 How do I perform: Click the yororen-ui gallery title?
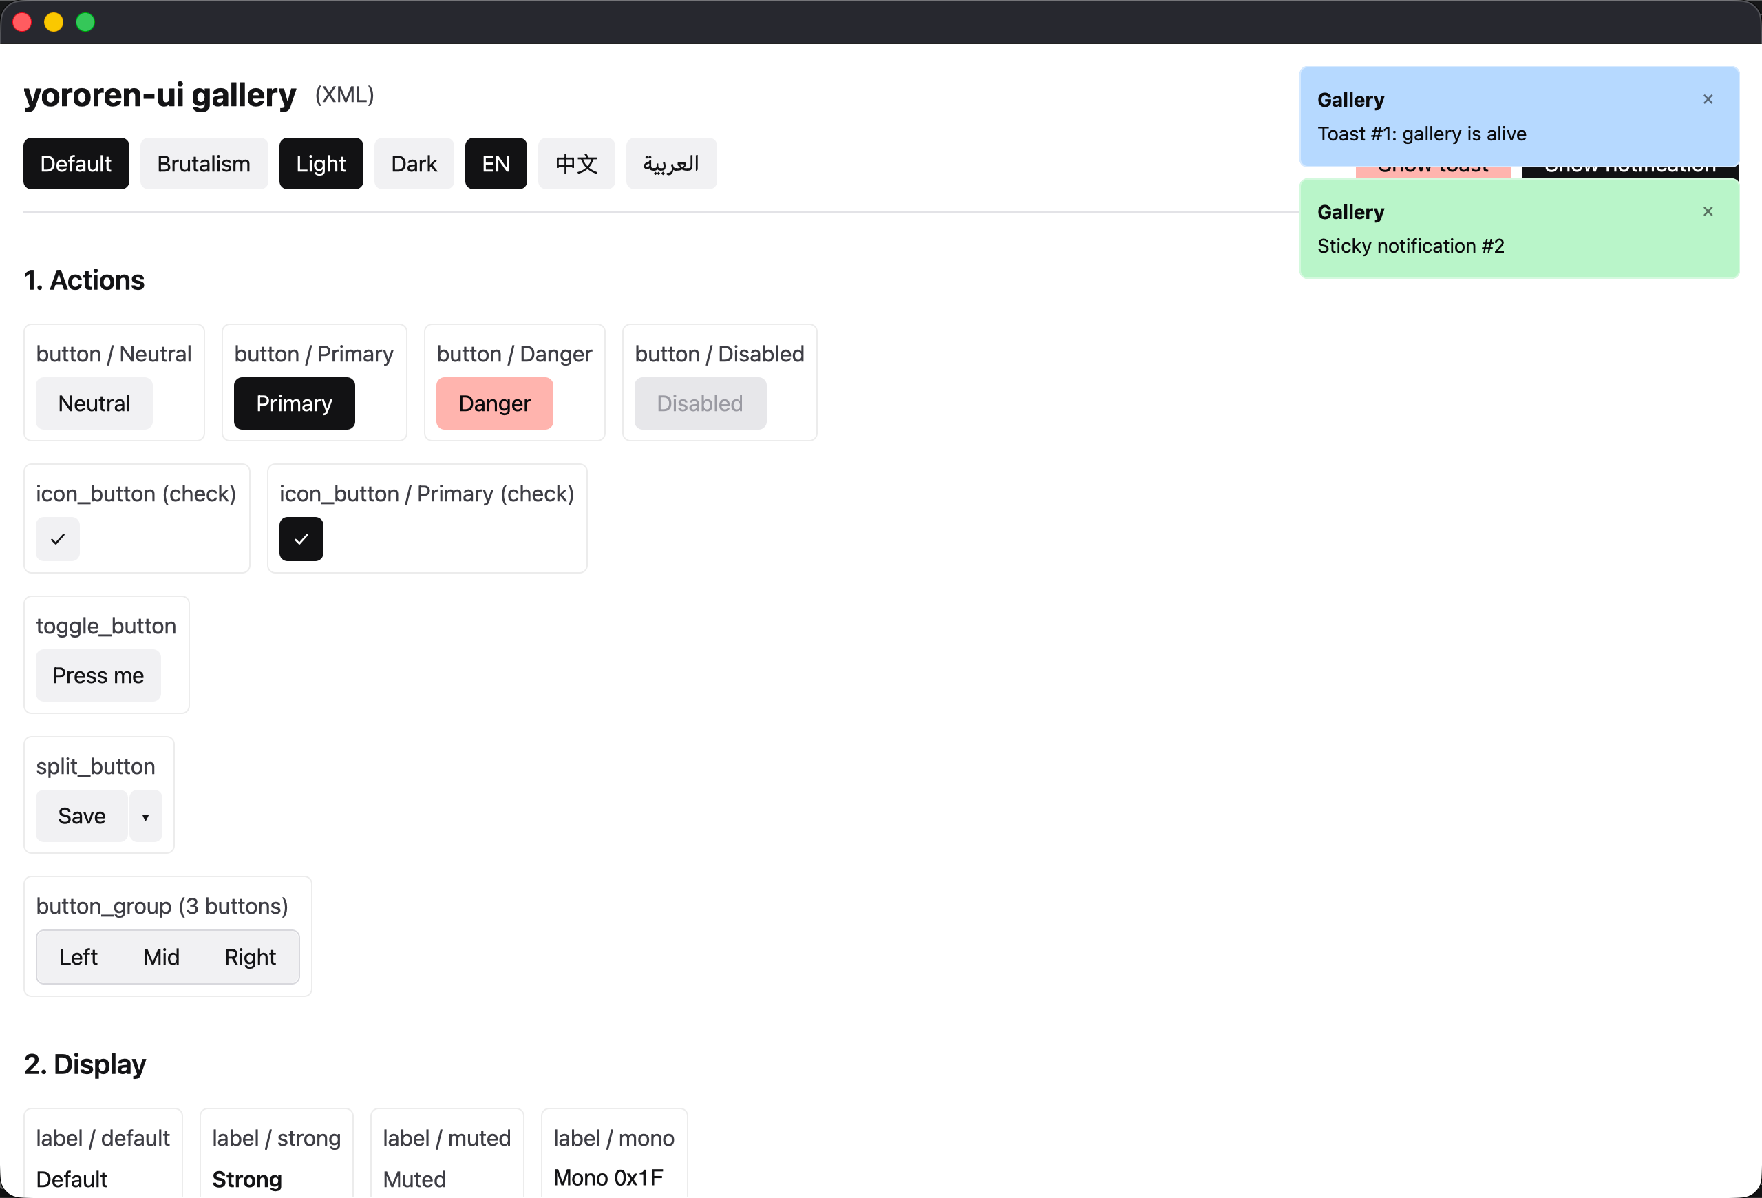pyautogui.click(x=160, y=96)
